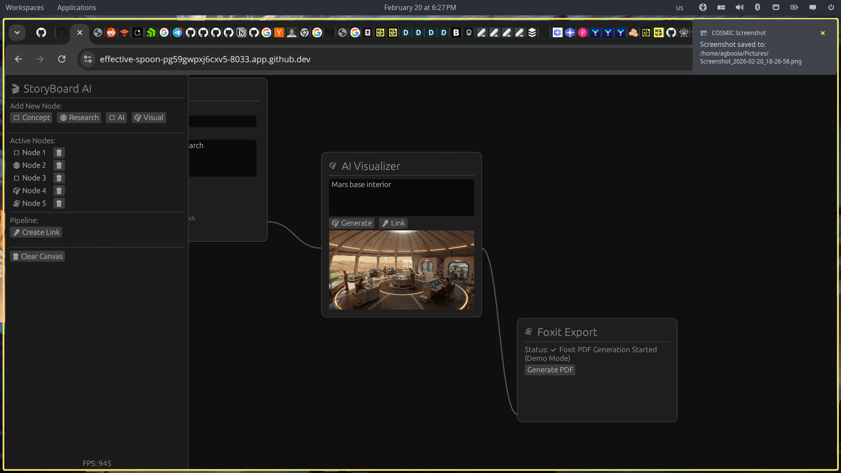
Task: Open site information icon in address bar
Action: click(x=88, y=59)
